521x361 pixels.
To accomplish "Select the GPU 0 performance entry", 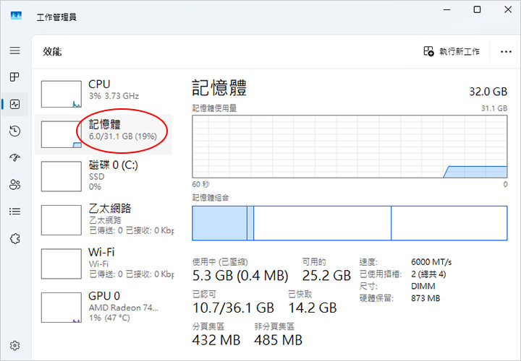I will [x=103, y=308].
